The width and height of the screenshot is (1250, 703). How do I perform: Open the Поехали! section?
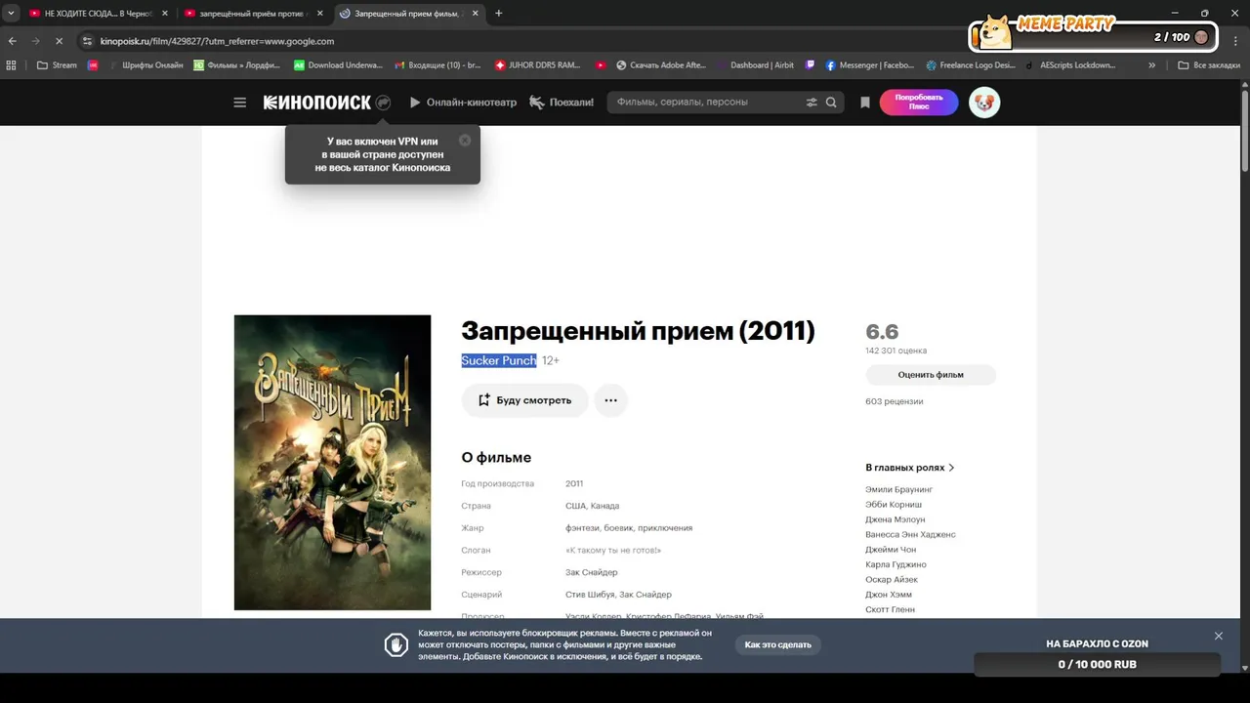(562, 103)
